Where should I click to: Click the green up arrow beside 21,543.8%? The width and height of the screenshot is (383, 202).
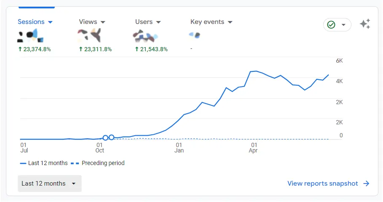tap(137, 49)
